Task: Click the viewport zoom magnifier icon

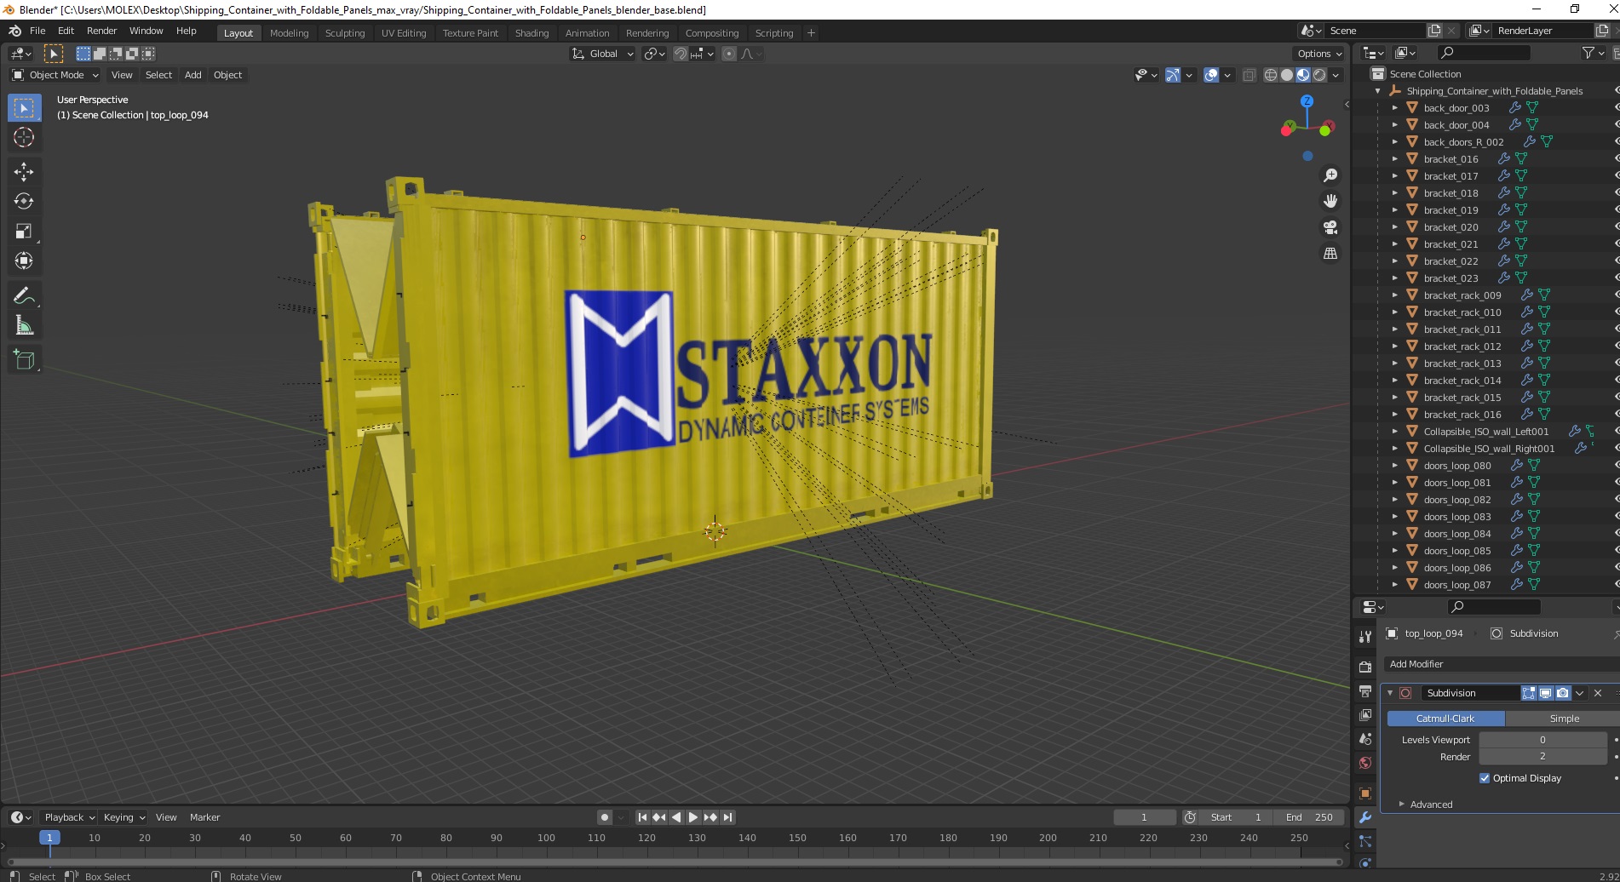Action: tap(1330, 175)
